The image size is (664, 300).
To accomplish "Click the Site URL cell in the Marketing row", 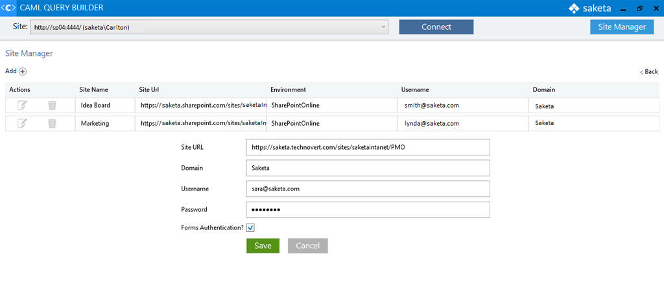I will tap(201, 123).
